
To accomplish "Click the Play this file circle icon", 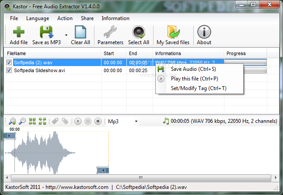I will (161, 79).
